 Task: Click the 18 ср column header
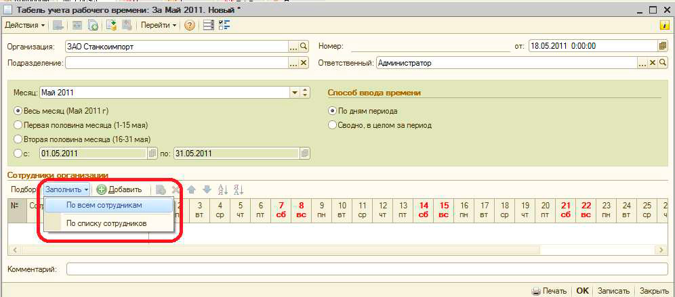coord(505,210)
